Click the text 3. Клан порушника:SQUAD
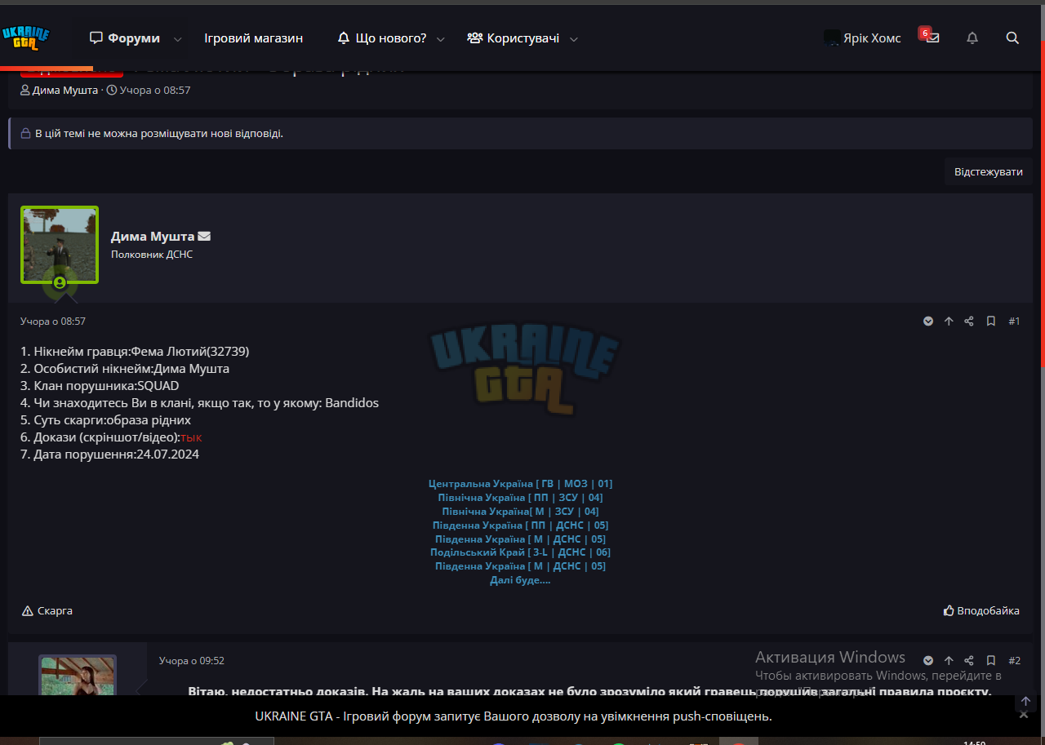Viewport: 1045px width, 745px height. point(100,386)
